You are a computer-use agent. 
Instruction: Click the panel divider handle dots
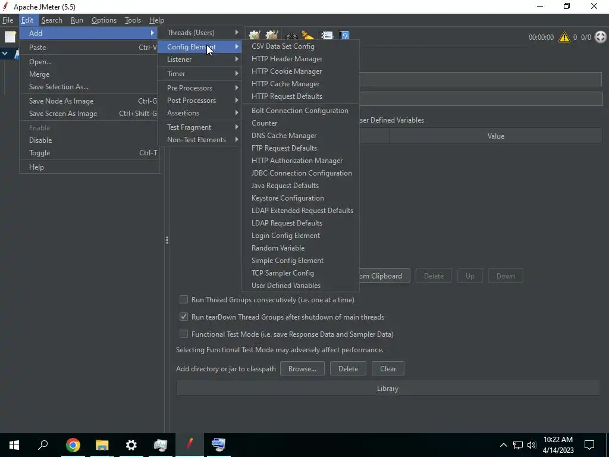167,240
